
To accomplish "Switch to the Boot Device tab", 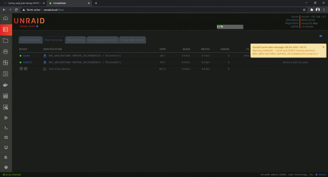I will (x=75, y=40).
